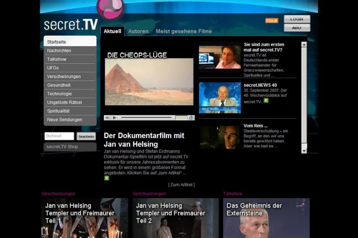Adjust the video volume level bar
This screenshot has width=358, height=238.
(x=181, y=118)
